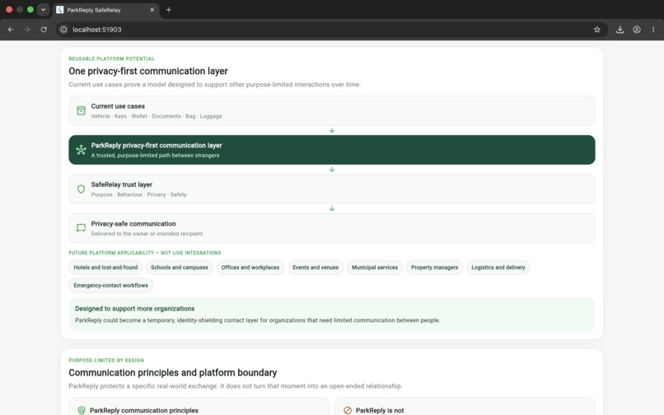Image resolution: width=664 pixels, height=415 pixels.
Task: Select the dark green ParkReply privacy-first communication layer card
Action: coord(331,150)
